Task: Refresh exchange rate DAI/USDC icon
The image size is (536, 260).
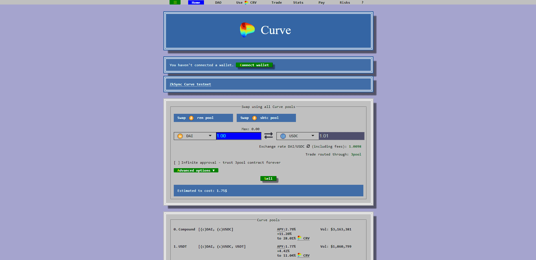Action: (x=308, y=146)
